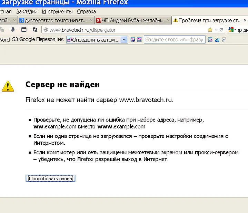Open the Инструменты menu
Screen dimensions: 248x213
[x=57, y=11]
